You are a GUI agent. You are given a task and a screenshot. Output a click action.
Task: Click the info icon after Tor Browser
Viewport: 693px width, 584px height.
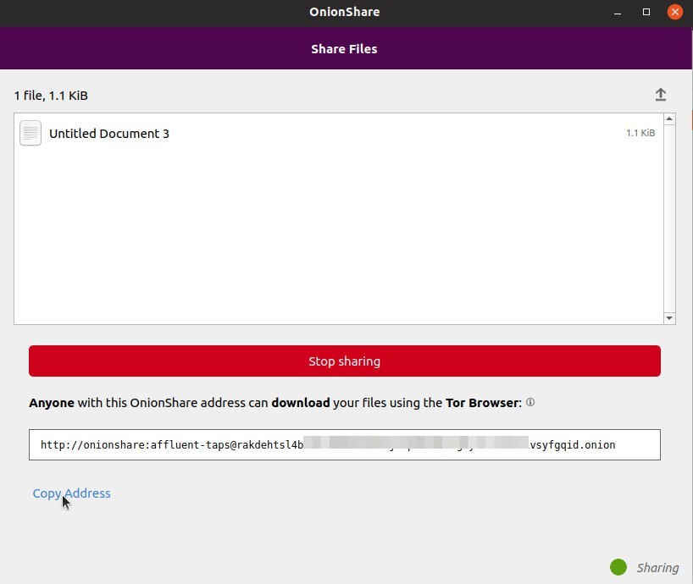(x=530, y=402)
